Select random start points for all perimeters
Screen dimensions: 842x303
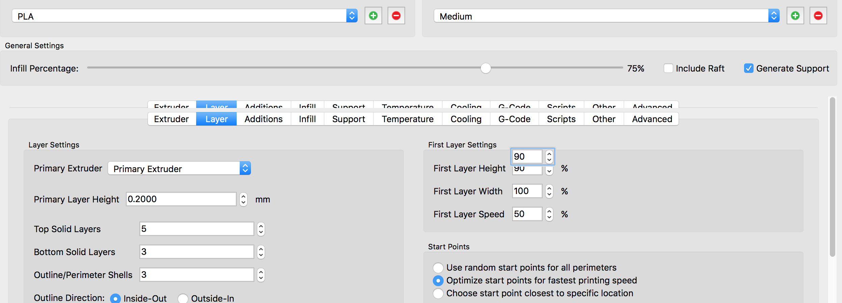tap(438, 268)
